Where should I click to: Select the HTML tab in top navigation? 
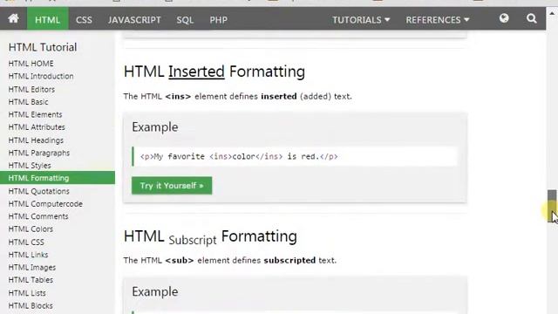(47, 18)
